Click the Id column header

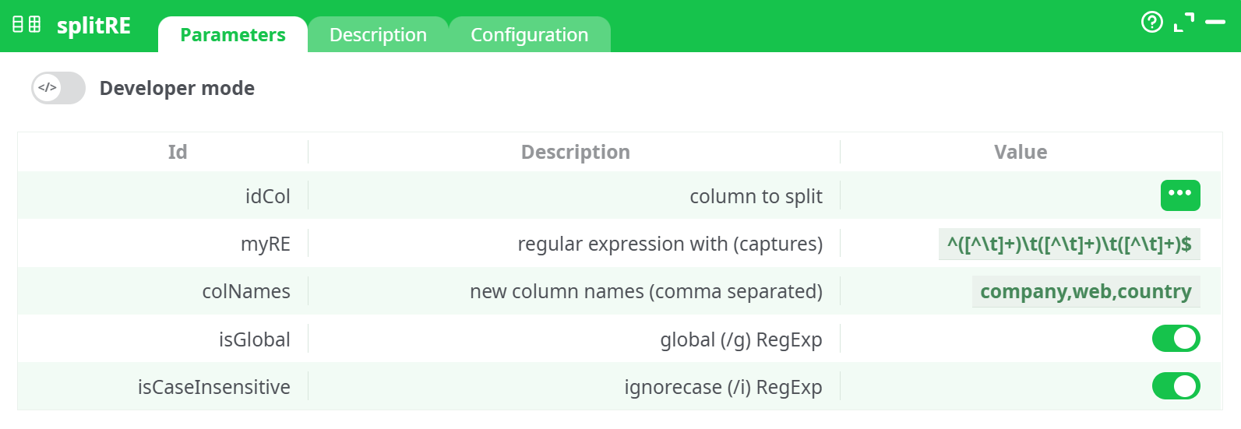pyautogui.click(x=178, y=152)
